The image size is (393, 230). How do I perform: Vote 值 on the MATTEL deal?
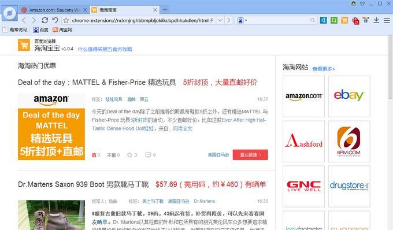[96, 155]
